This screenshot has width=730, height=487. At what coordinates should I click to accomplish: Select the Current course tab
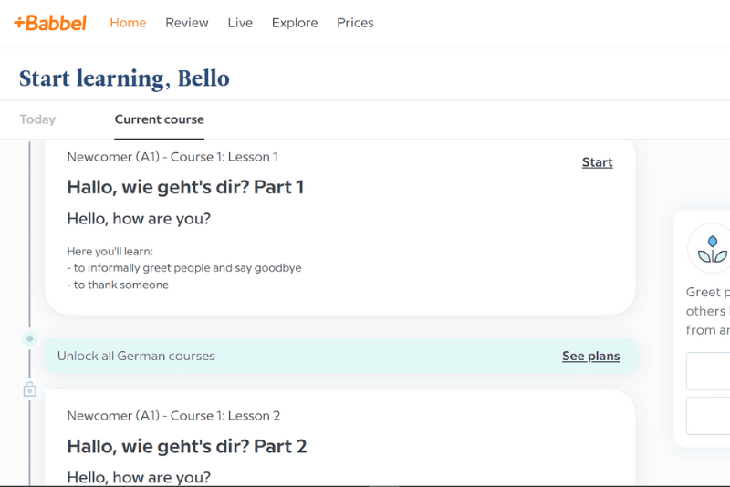tap(159, 119)
